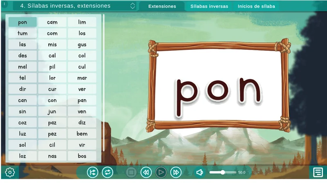Select the syllable 'pon'

pyautogui.click(x=22, y=22)
